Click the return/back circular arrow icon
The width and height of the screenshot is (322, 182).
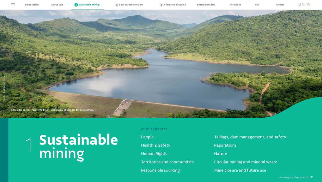308,5
